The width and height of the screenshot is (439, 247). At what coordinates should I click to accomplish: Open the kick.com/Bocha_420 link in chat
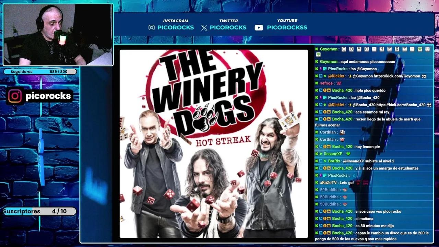pyautogui.click(x=401, y=105)
